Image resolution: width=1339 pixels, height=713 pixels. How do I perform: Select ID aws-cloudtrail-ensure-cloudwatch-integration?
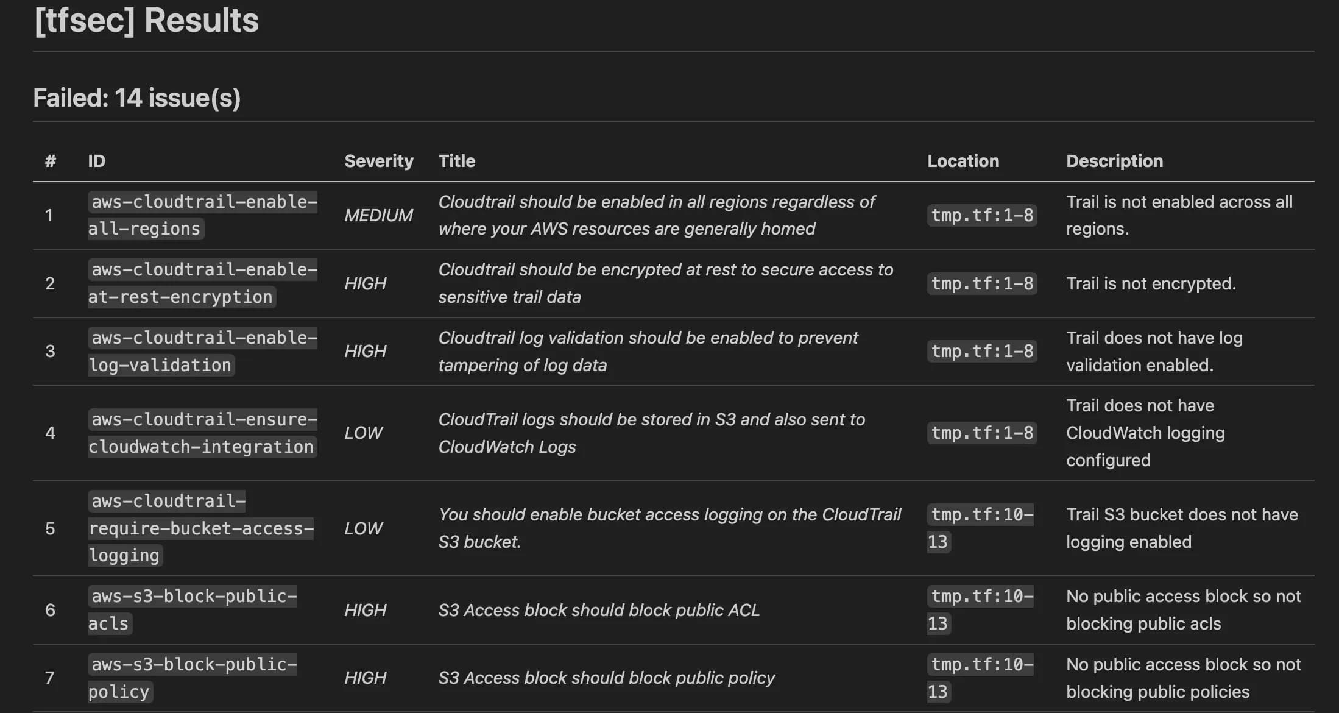(203, 433)
